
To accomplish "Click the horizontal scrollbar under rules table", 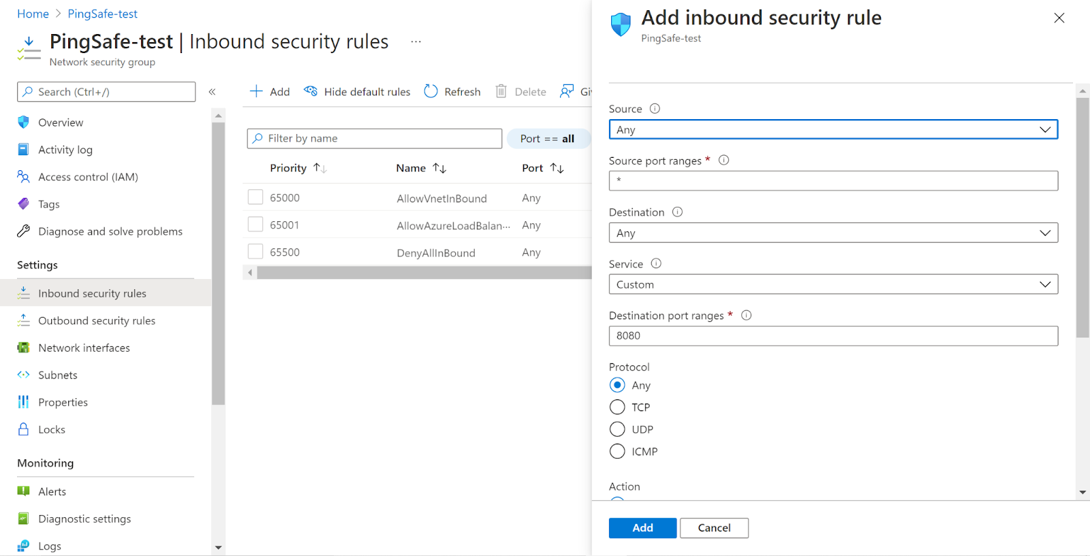I will click(x=422, y=273).
